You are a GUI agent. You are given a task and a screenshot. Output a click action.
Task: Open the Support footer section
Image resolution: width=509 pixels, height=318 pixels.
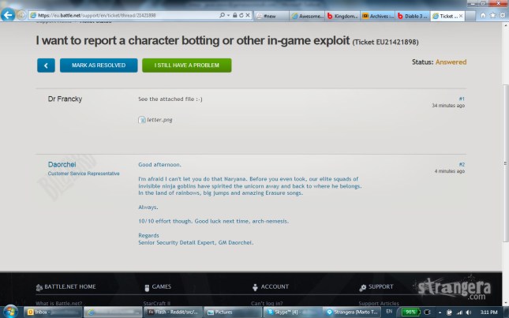click(x=382, y=286)
